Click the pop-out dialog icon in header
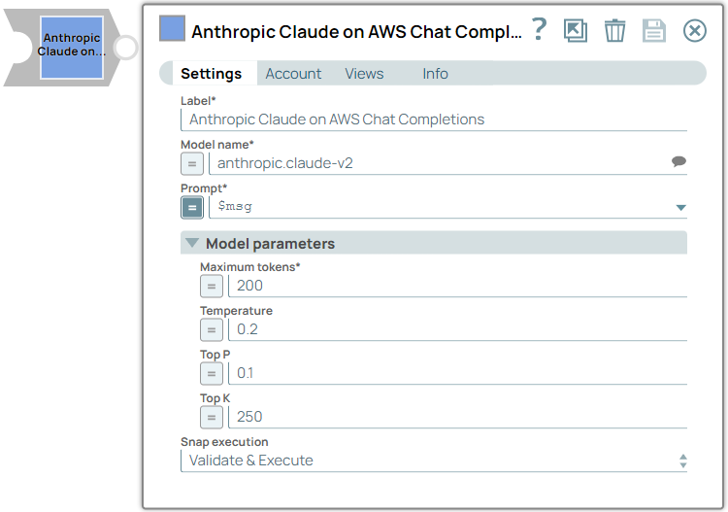Viewport: 728px width, 512px height. 576,31
